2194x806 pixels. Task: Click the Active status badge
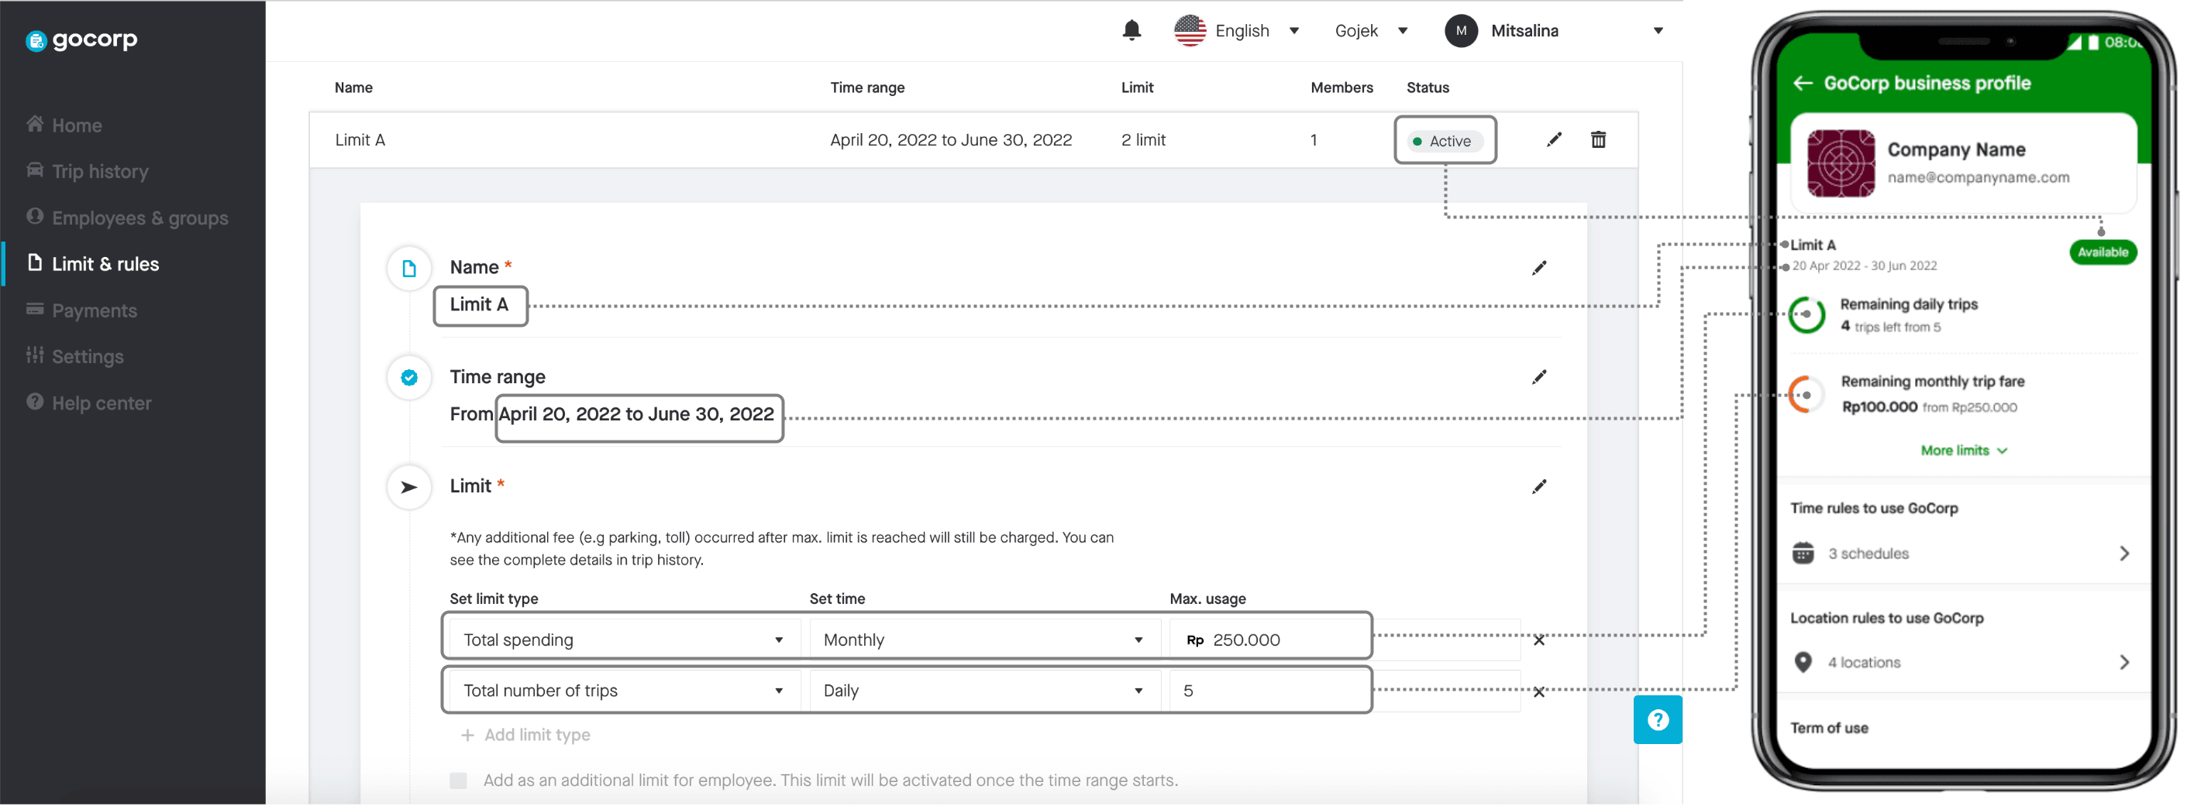click(1445, 141)
